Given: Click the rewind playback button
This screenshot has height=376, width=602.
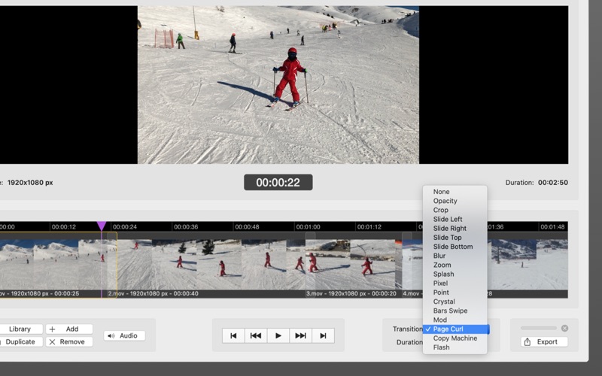Looking at the screenshot, I should pos(256,335).
